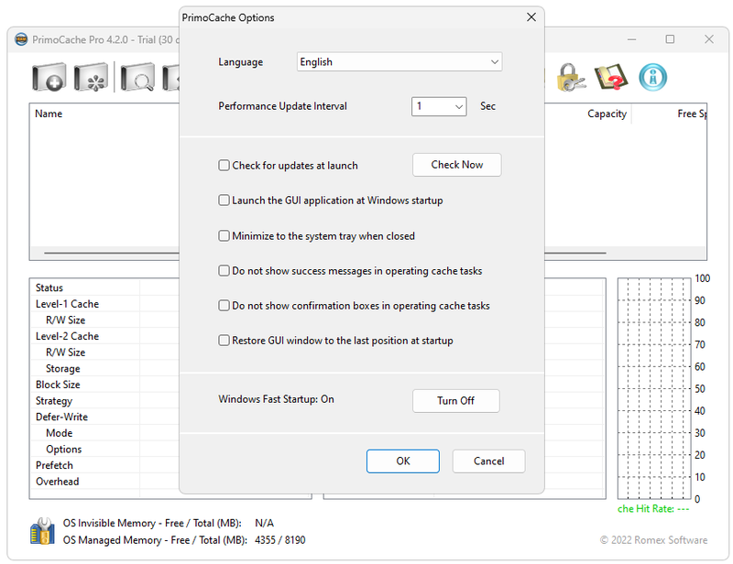This screenshot has width=733, height=564.
Task: Click the cache Hit Rate label
Action: 653,509
